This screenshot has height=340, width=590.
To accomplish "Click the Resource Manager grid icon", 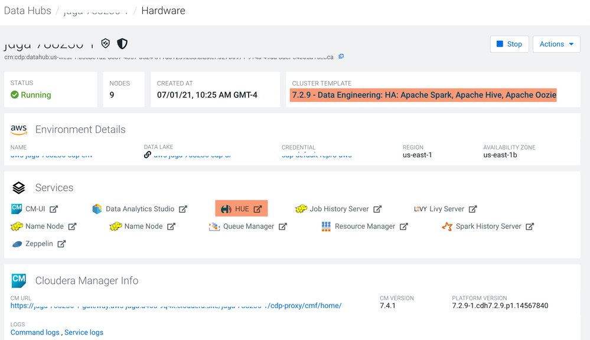I will point(326,226).
